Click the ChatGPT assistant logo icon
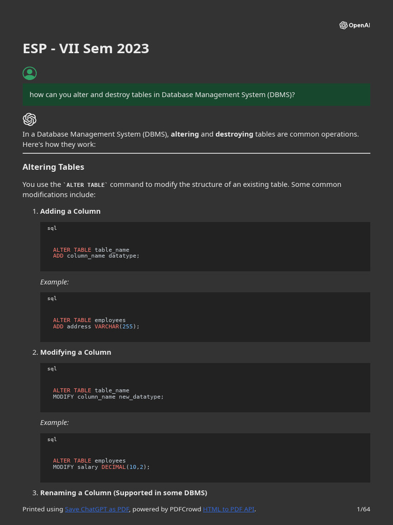This screenshot has height=525, width=393. tap(30, 119)
